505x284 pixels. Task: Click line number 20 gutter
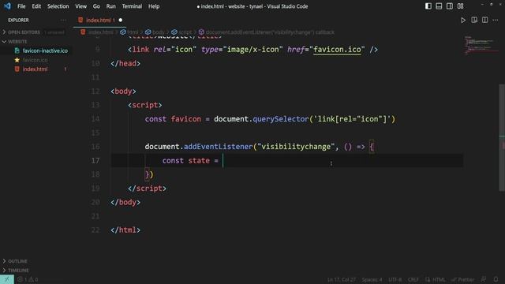[x=95, y=202]
